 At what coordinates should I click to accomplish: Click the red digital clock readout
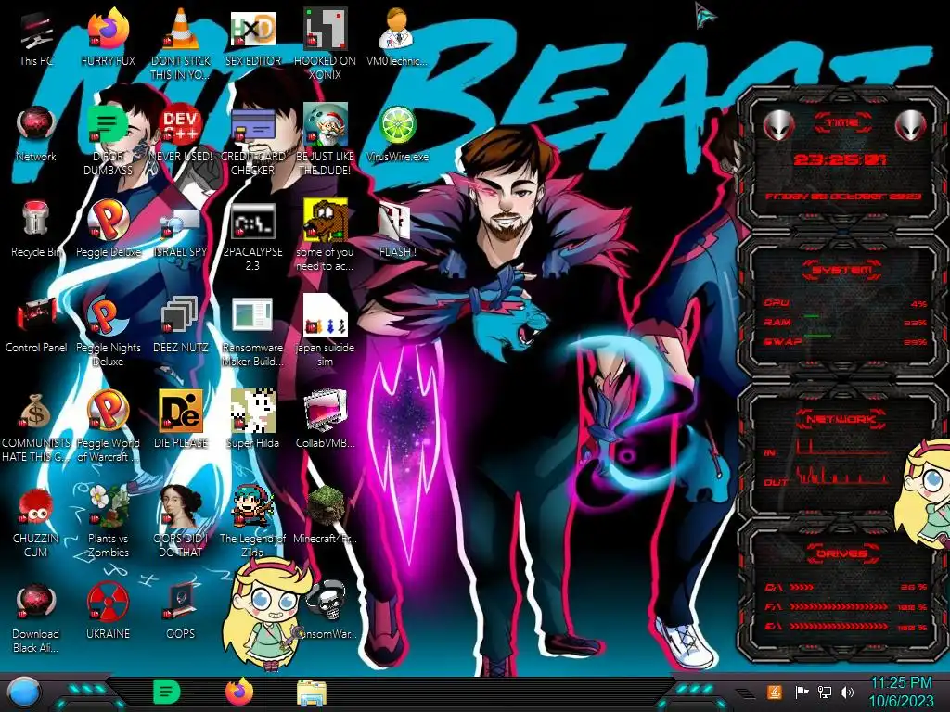[840, 159]
